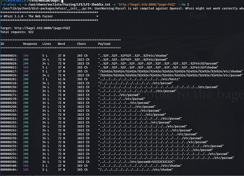Click the Chars column header

(x=81, y=44)
